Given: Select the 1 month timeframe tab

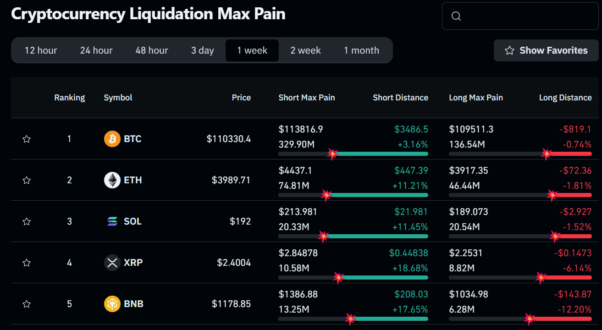Looking at the screenshot, I should (361, 50).
